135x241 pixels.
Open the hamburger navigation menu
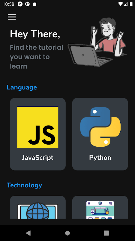[12, 17]
